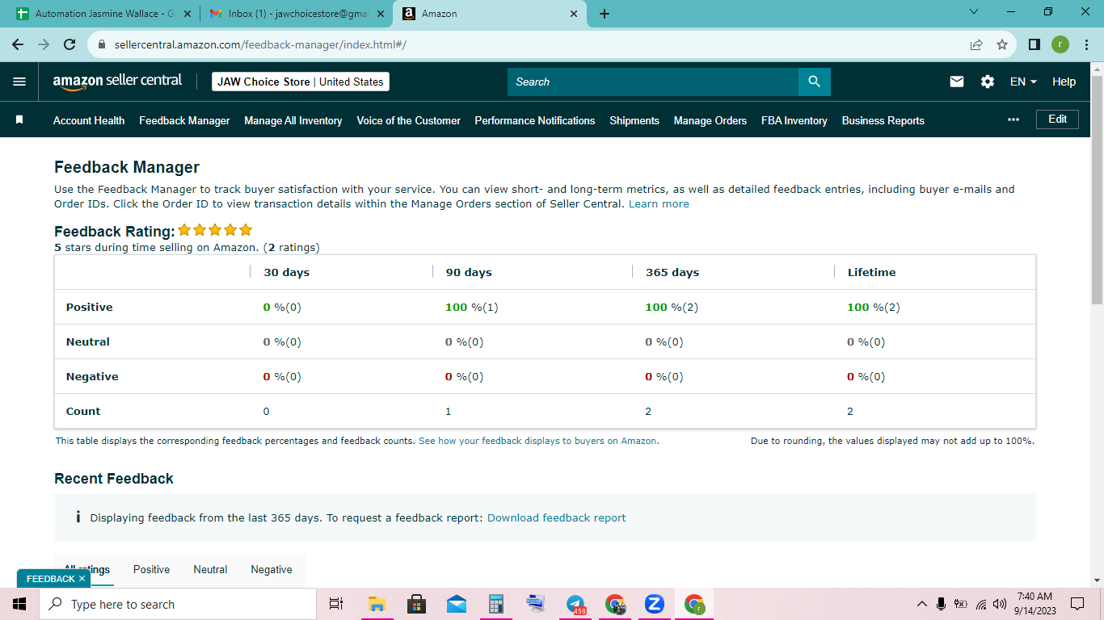Viewport: 1104px width, 620px height.
Task: Open FBA Inventory
Action: [794, 120]
